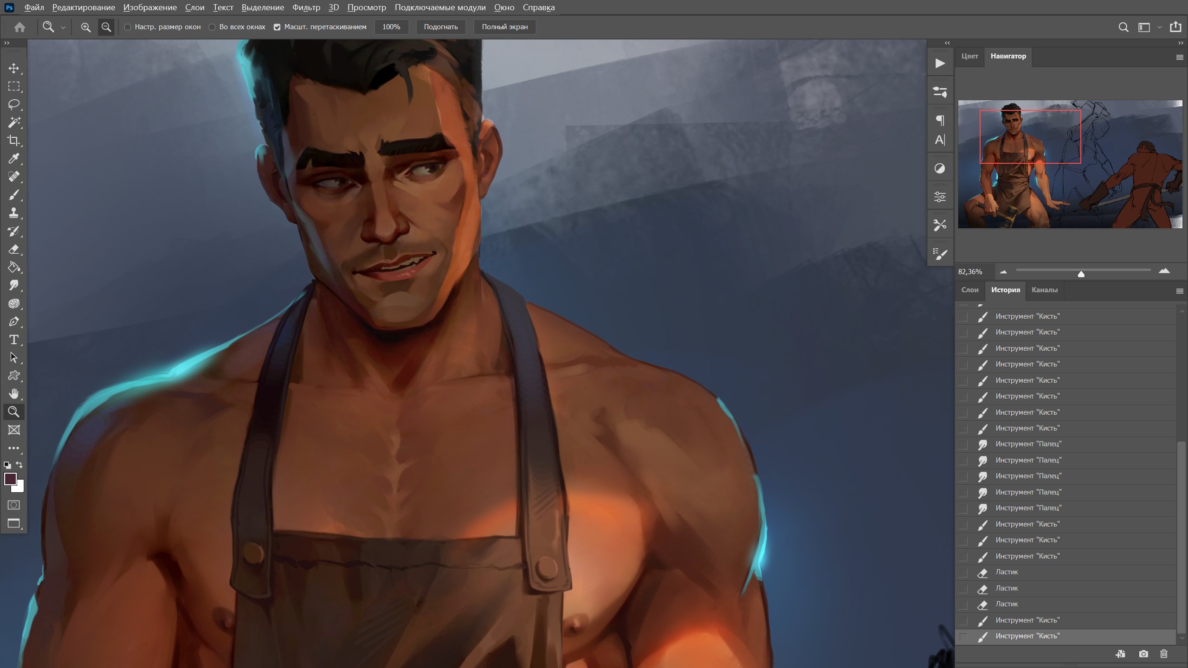Image resolution: width=1188 pixels, height=668 pixels.
Task: Open the Navigator panel flyout menu
Action: point(1180,58)
